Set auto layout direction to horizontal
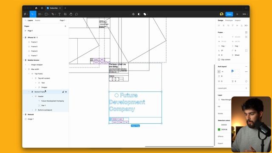This screenshot has height=153, width=272. (x=223, y=72)
